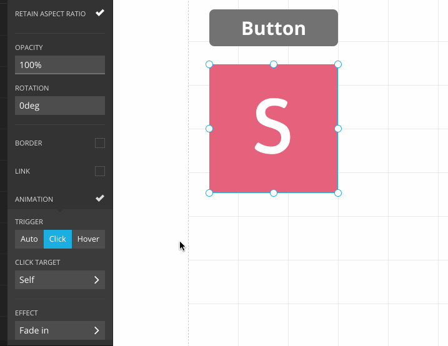The height and width of the screenshot is (346, 448).
Task: Toggle the Retain Aspect Ratio checkmark
Action: (100, 12)
